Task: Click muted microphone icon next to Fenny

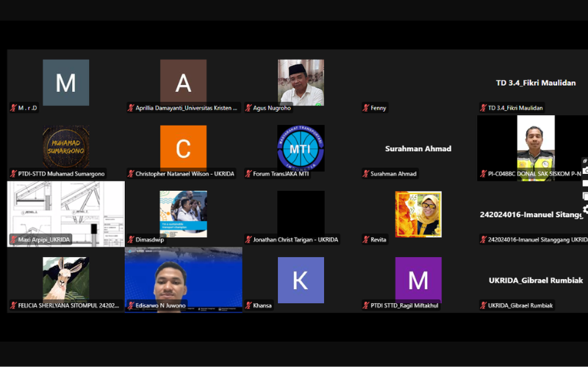Action: coord(366,108)
